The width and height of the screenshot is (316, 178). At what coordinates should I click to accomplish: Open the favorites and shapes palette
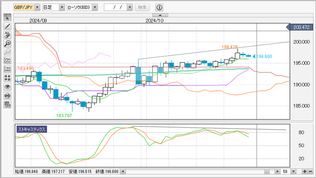coord(7,78)
